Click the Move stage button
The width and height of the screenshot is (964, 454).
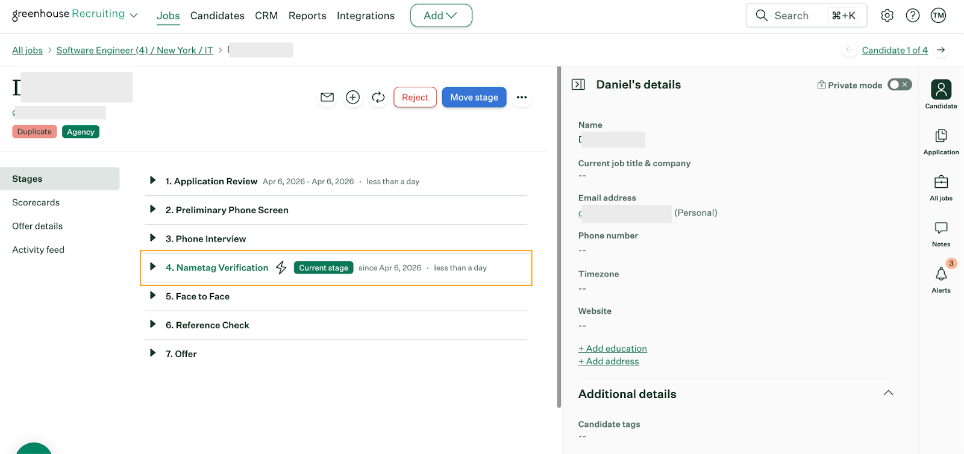tap(474, 97)
